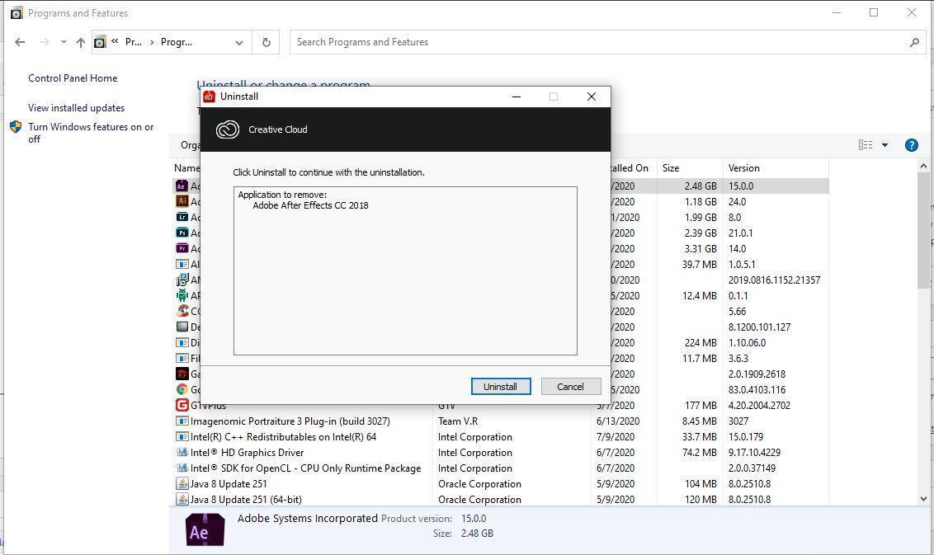Screen dimensions: 934x555
Task: Expand the address bar history dropdown
Action: tap(239, 42)
